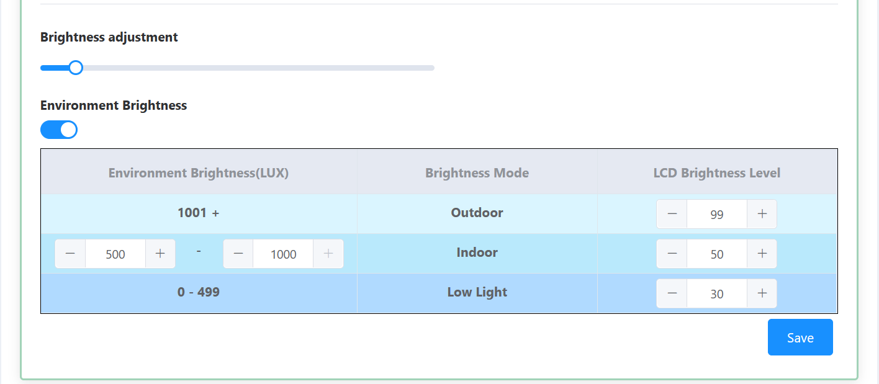Click the LCD Brightness Level column header
Image resolution: width=879 pixels, height=384 pixels.
coord(717,173)
